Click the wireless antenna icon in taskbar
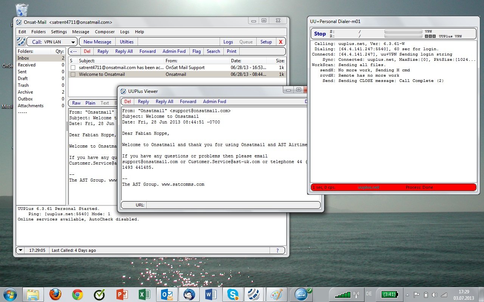The image size is (484, 302). 356,294
